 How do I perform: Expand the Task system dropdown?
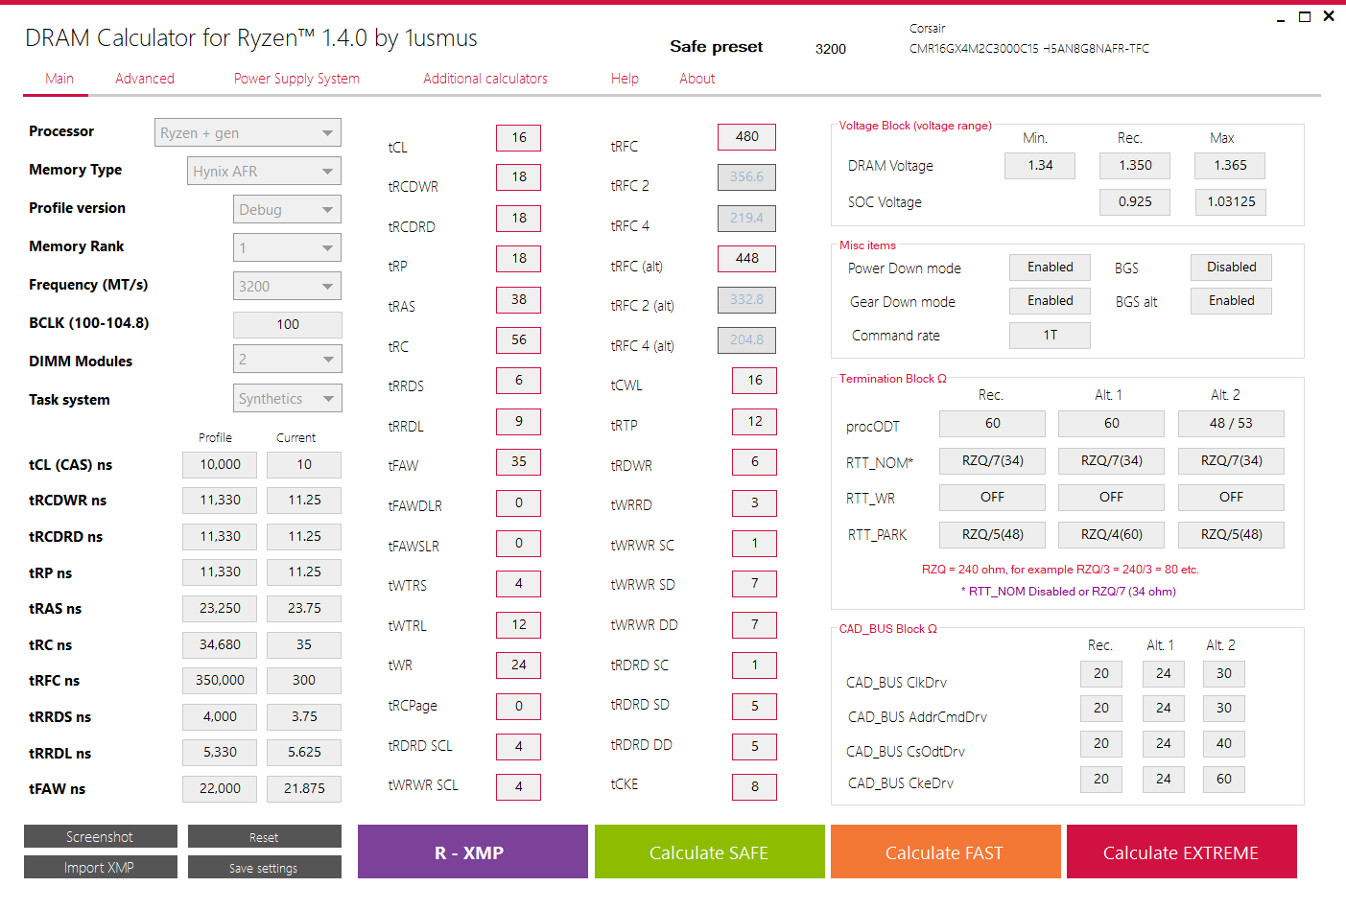[287, 398]
